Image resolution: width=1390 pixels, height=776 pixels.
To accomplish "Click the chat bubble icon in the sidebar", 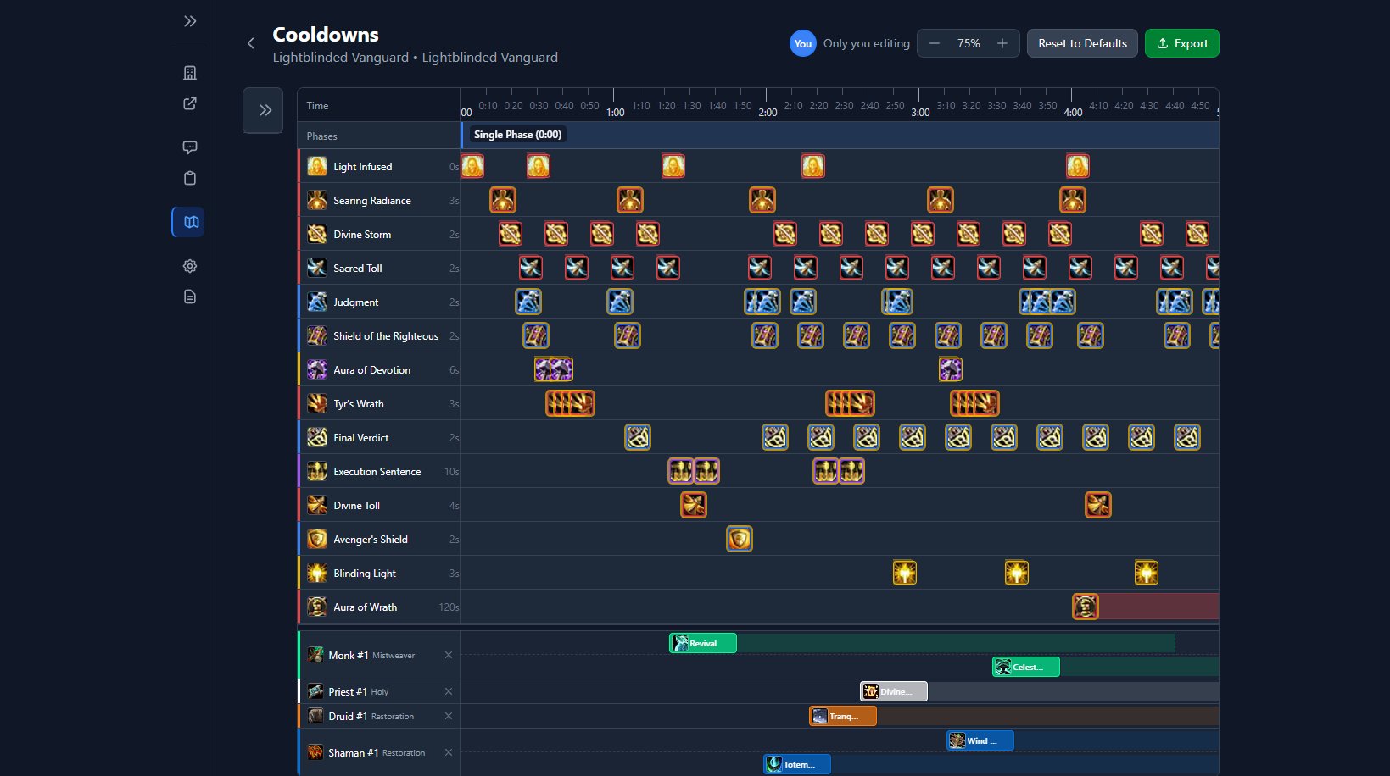I will point(189,147).
